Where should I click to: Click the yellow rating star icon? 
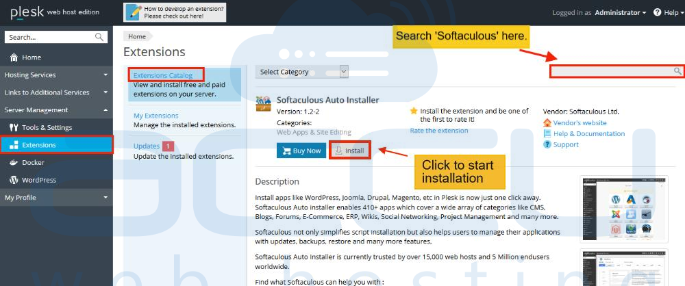click(414, 111)
